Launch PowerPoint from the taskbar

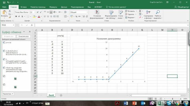[134, 103]
